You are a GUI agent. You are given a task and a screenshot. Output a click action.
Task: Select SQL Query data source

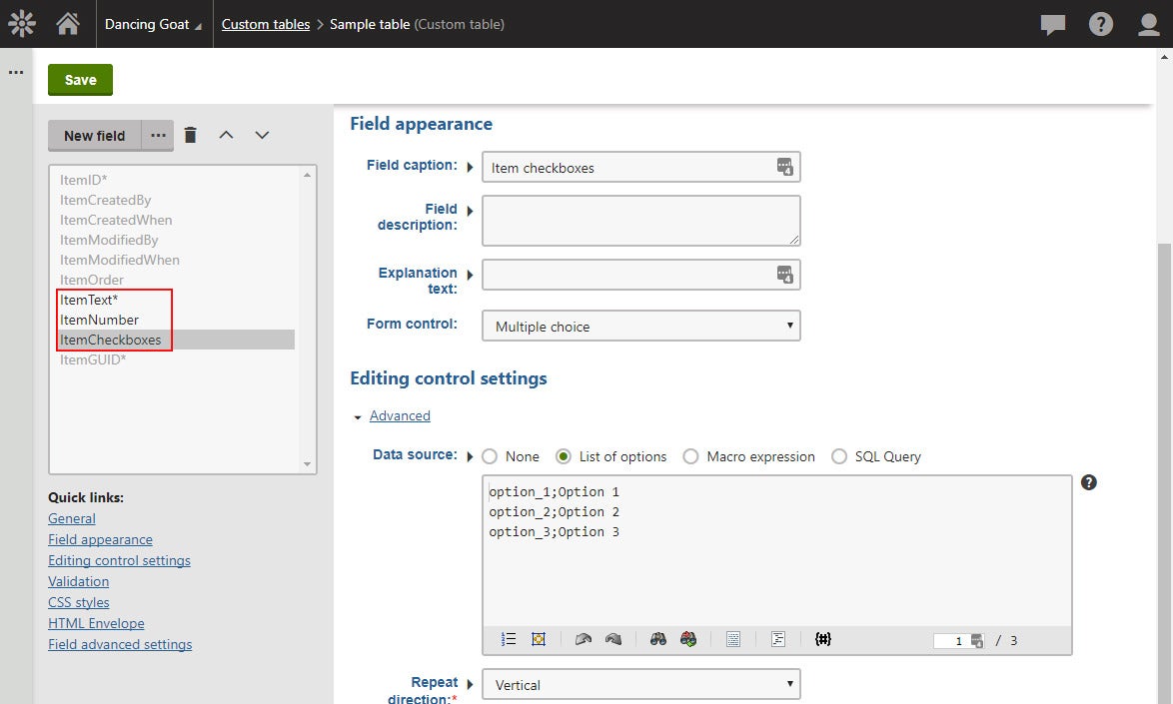(839, 456)
